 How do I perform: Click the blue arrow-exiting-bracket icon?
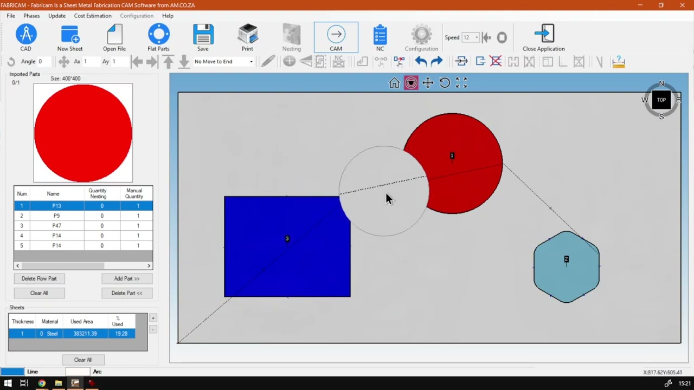pyautogui.click(x=480, y=62)
